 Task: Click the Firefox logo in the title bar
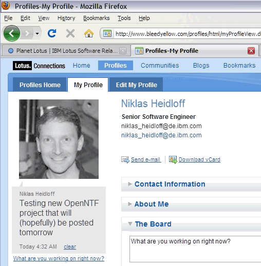6,6
